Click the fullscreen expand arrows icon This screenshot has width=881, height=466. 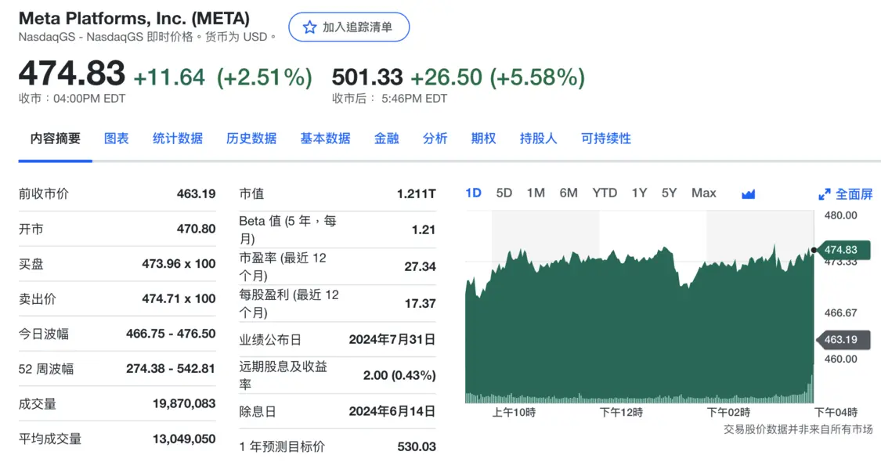825,194
